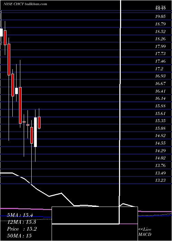Click the small white candle body near 16.41
172x241 pixels.
[x=17, y=91]
